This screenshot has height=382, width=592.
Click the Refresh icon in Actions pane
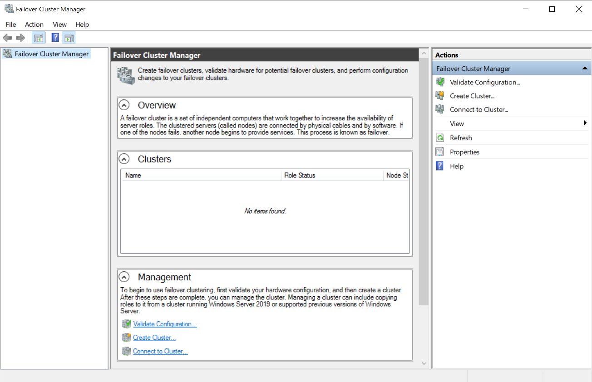click(x=439, y=137)
